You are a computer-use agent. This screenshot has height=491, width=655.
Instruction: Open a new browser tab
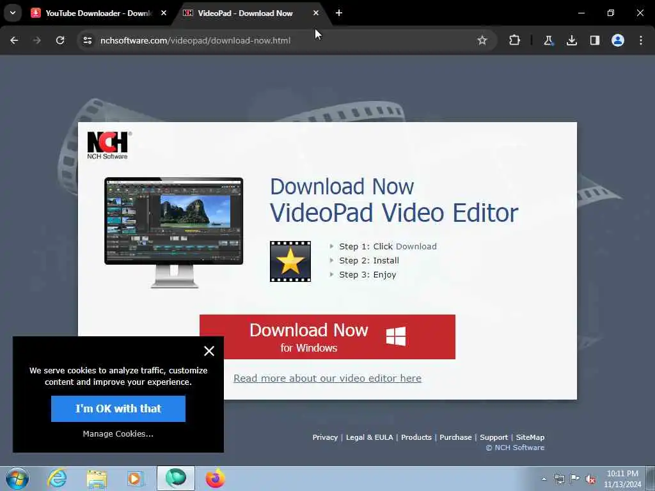click(x=339, y=13)
